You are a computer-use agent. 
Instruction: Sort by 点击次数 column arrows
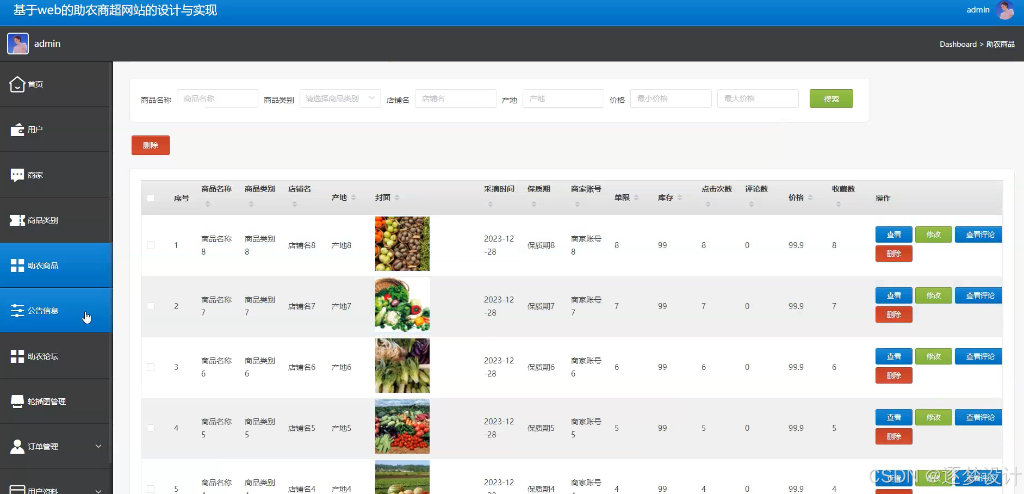[x=708, y=204]
